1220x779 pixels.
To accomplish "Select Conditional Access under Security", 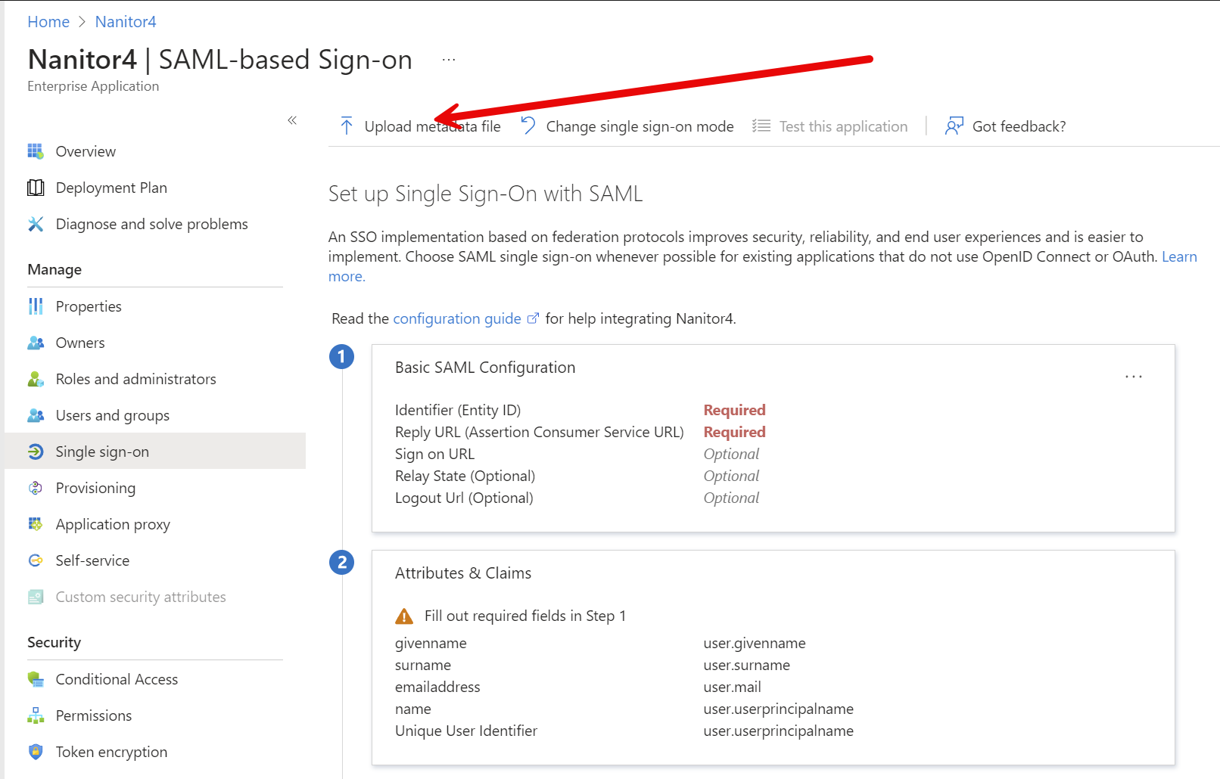I will click(117, 679).
